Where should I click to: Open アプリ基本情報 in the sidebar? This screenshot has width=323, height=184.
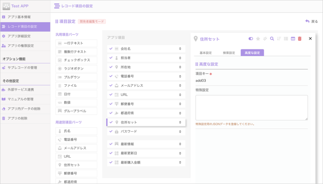pos(25,17)
